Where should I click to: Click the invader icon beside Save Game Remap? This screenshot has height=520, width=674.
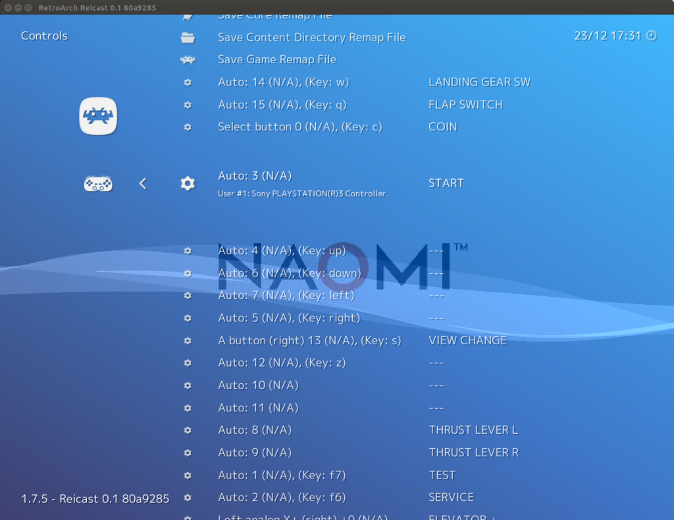(188, 60)
